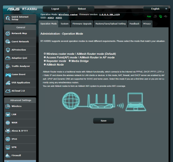Click the AiCloud 2.0 cloud icon
Viewport: 173px width, 162px height.
tap(8, 91)
